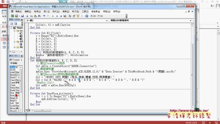Click the red ForeColor swatch

pos(16,95)
